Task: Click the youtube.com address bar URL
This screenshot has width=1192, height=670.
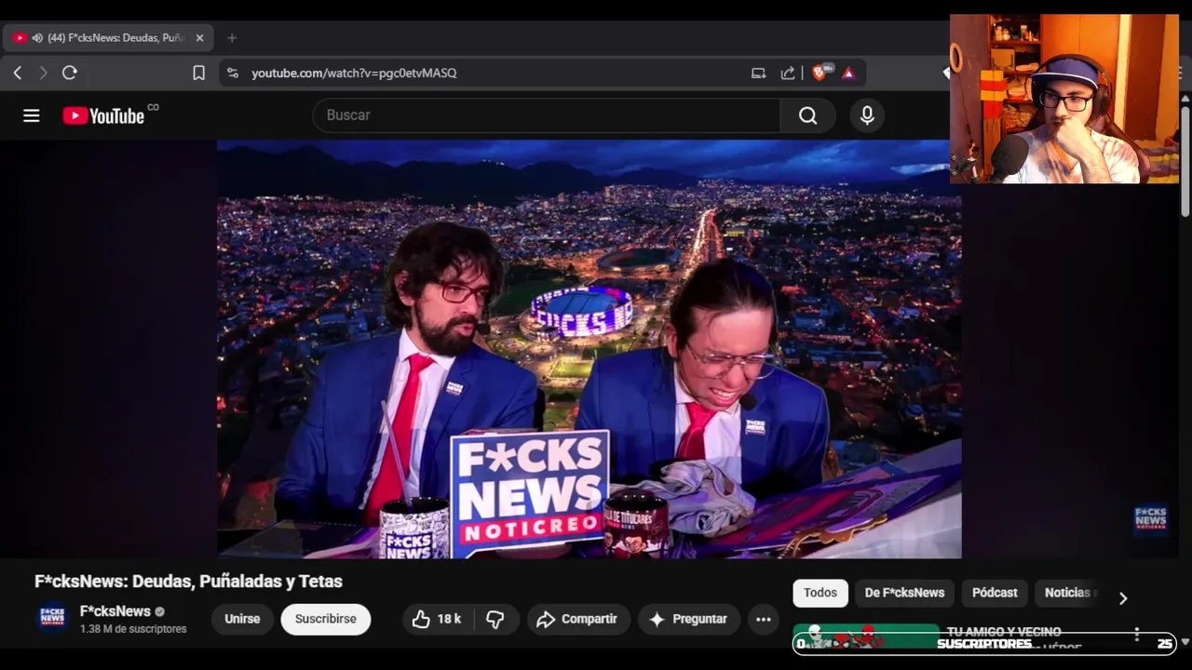Action: pyautogui.click(x=354, y=73)
